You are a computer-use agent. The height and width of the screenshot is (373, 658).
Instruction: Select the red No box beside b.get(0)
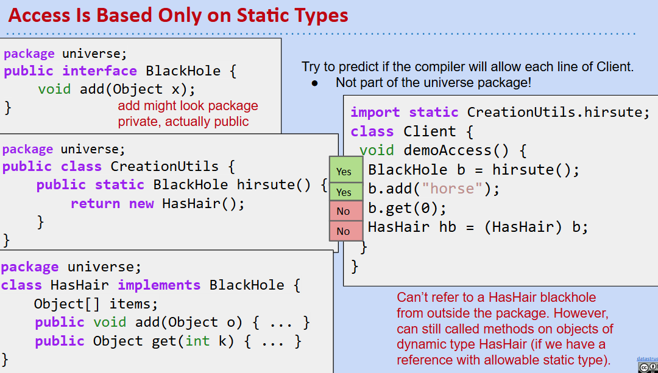[344, 211]
